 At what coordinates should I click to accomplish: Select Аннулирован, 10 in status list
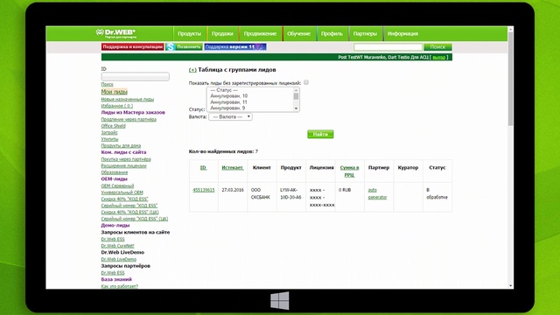click(x=228, y=96)
